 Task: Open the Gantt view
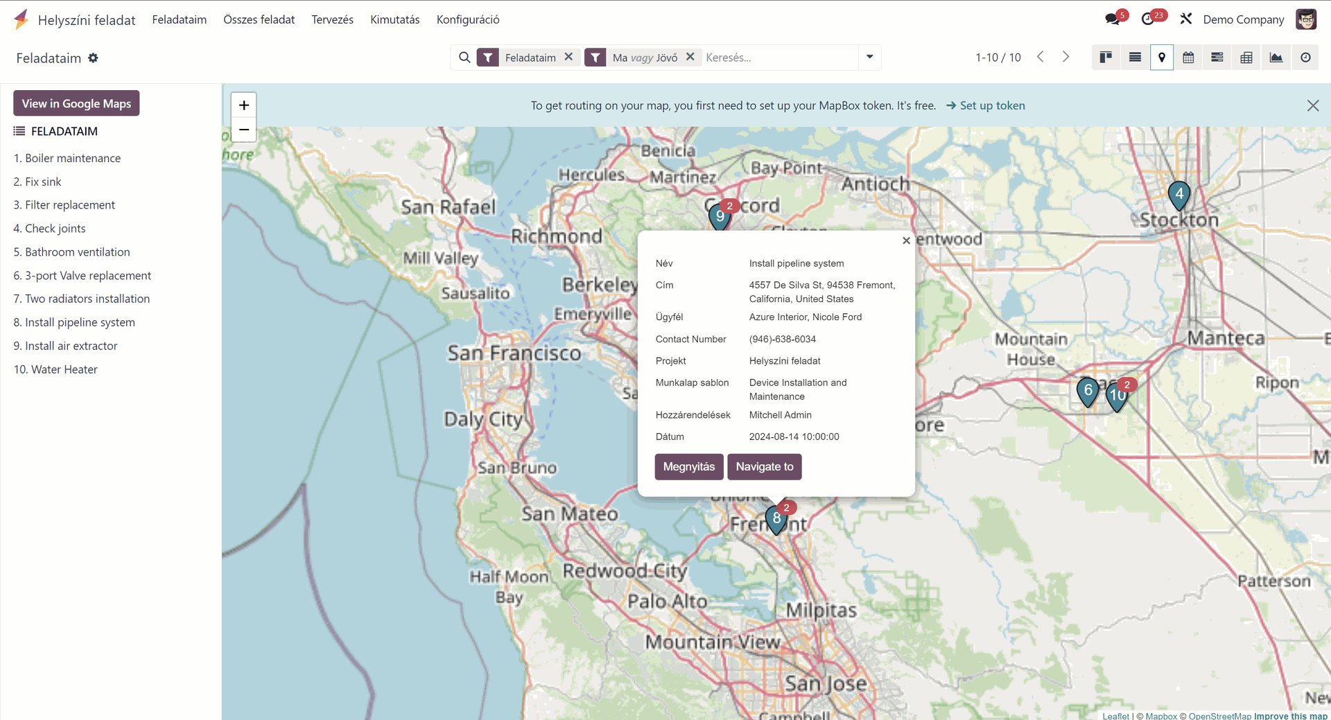[x=1217, y=58]
